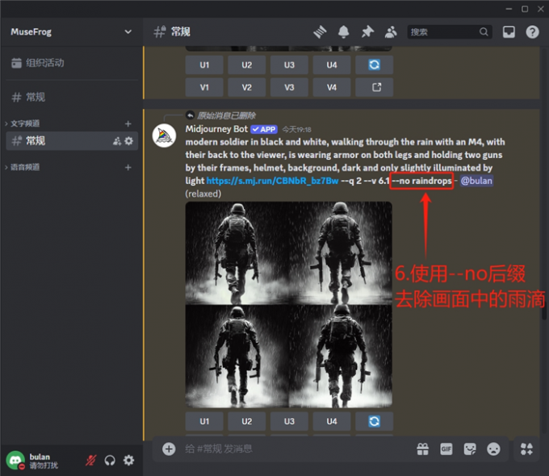
Task: Click bulan user avatar
Action: tap(15, 460)
